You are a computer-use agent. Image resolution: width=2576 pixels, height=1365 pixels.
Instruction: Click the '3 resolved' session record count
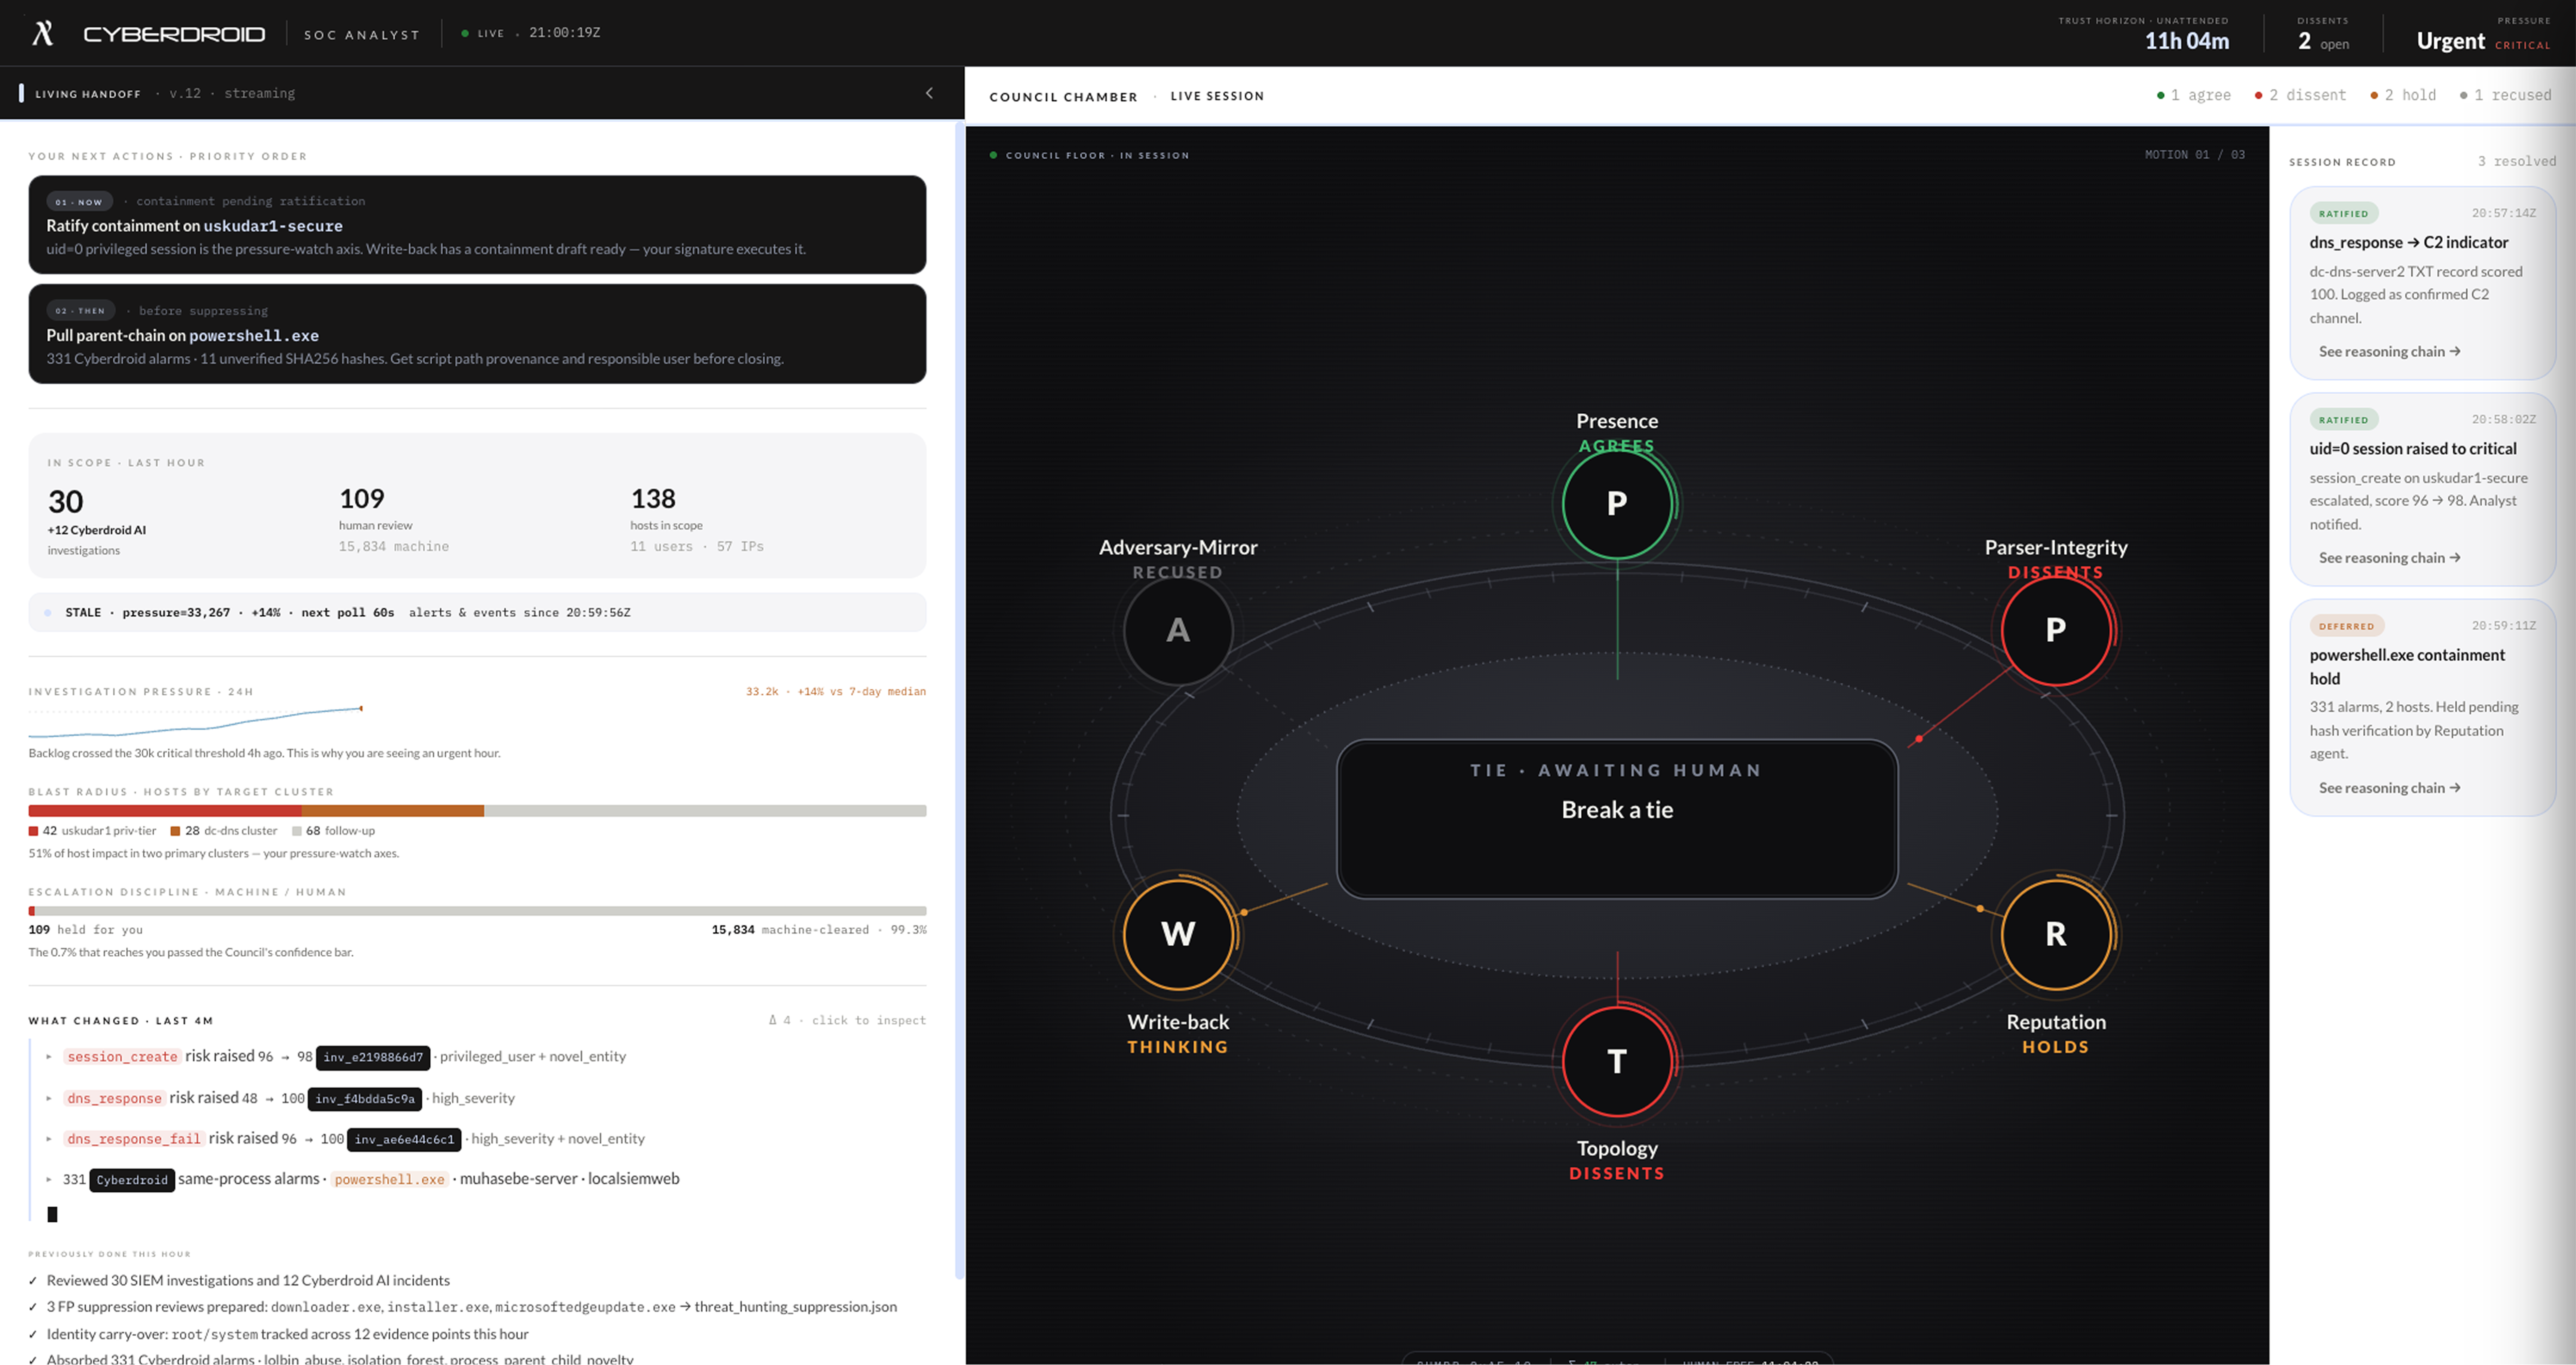(x=2516, y=161)
